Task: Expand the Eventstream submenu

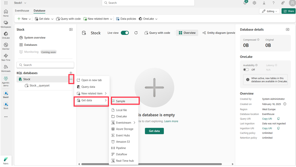Action: point(124,123)
